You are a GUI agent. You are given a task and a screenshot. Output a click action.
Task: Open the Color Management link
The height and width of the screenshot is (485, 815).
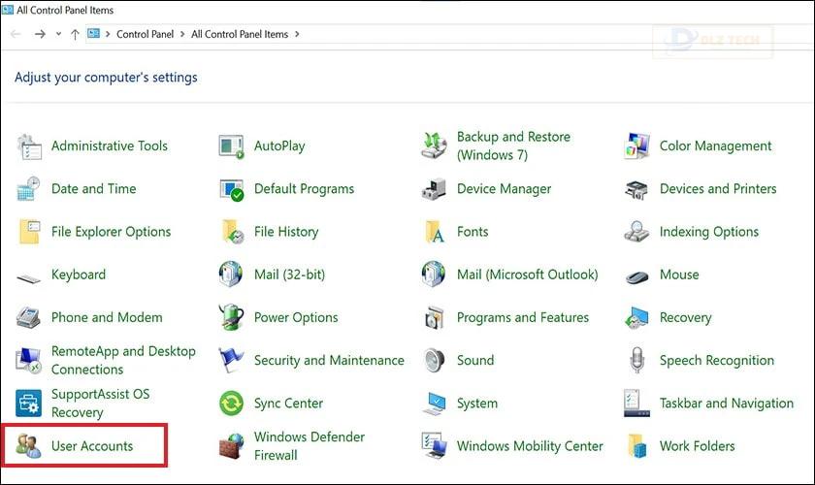[716, 146]
